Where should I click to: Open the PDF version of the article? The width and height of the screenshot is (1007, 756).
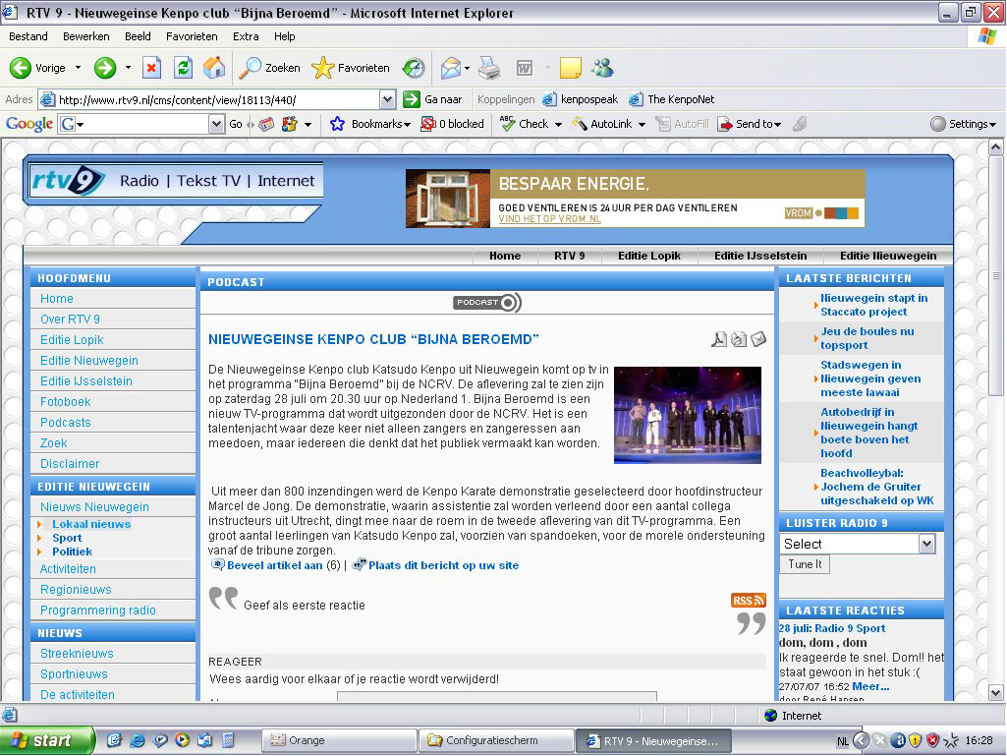(x=719, y=340)
